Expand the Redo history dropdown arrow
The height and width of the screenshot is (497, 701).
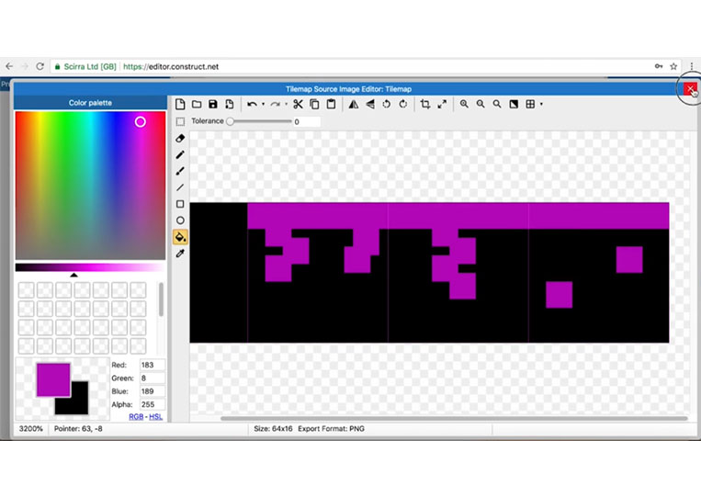(287, 105)
